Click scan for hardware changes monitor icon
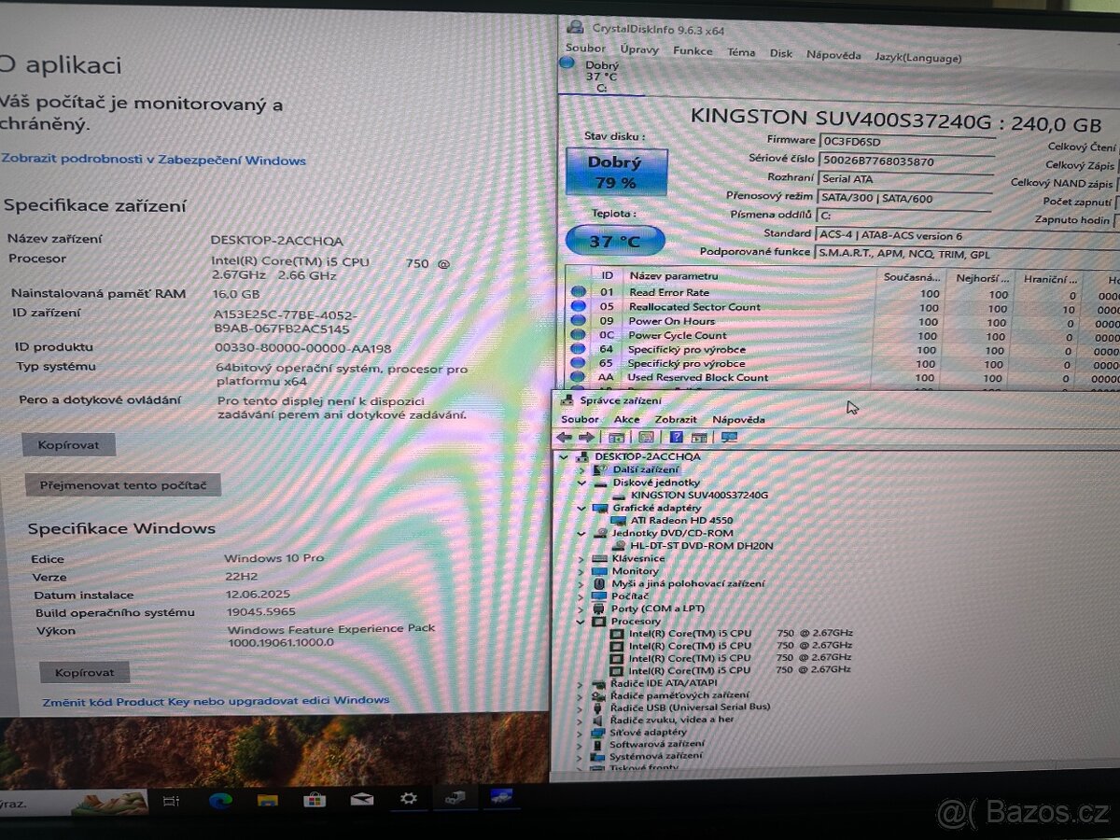 tap(729, 437)
